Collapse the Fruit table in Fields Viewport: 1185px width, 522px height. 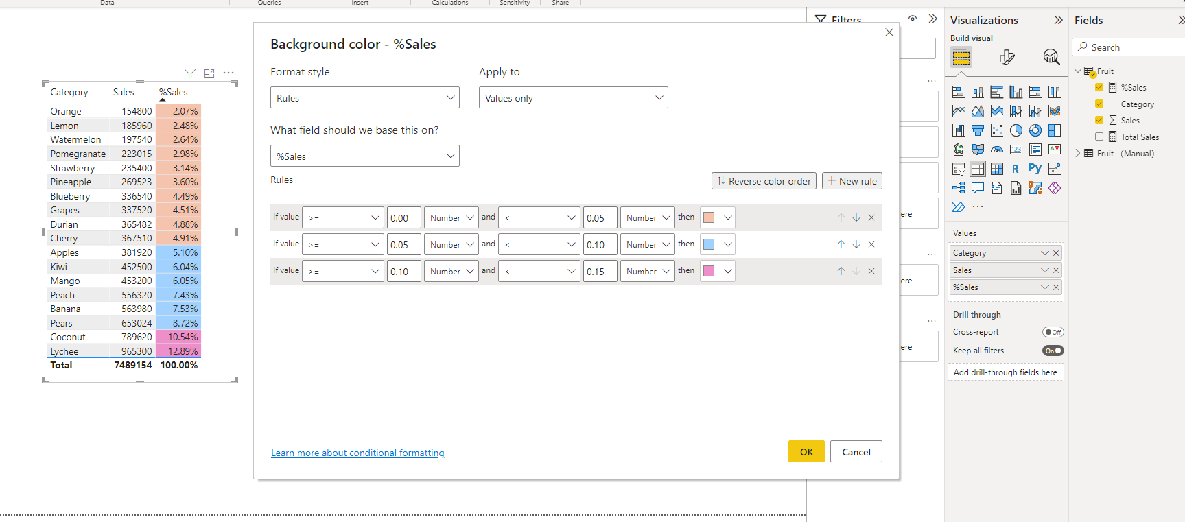pyautogui.click(x=1078, y=71)
